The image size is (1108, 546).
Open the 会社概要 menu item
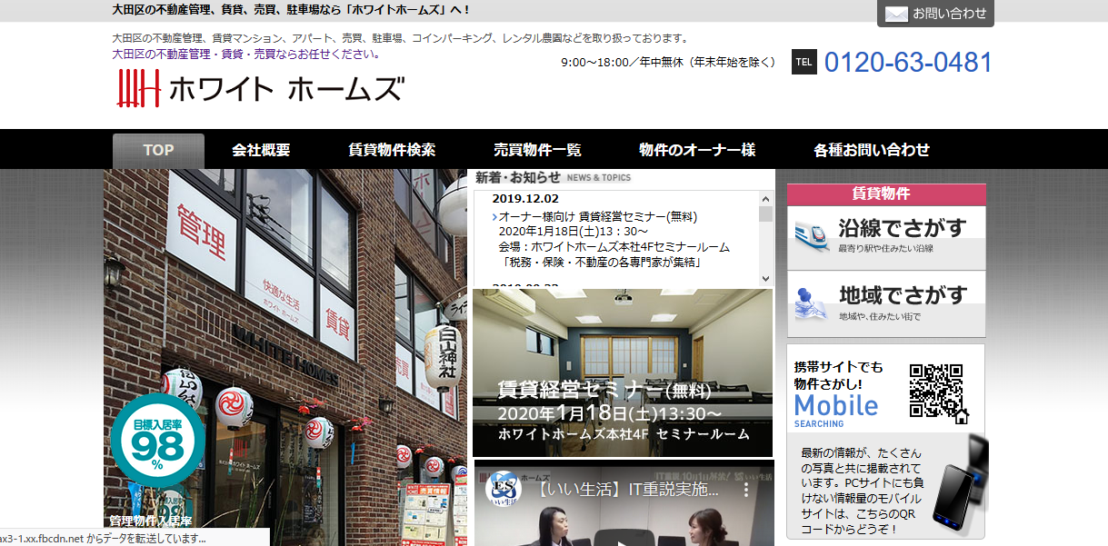261,151
